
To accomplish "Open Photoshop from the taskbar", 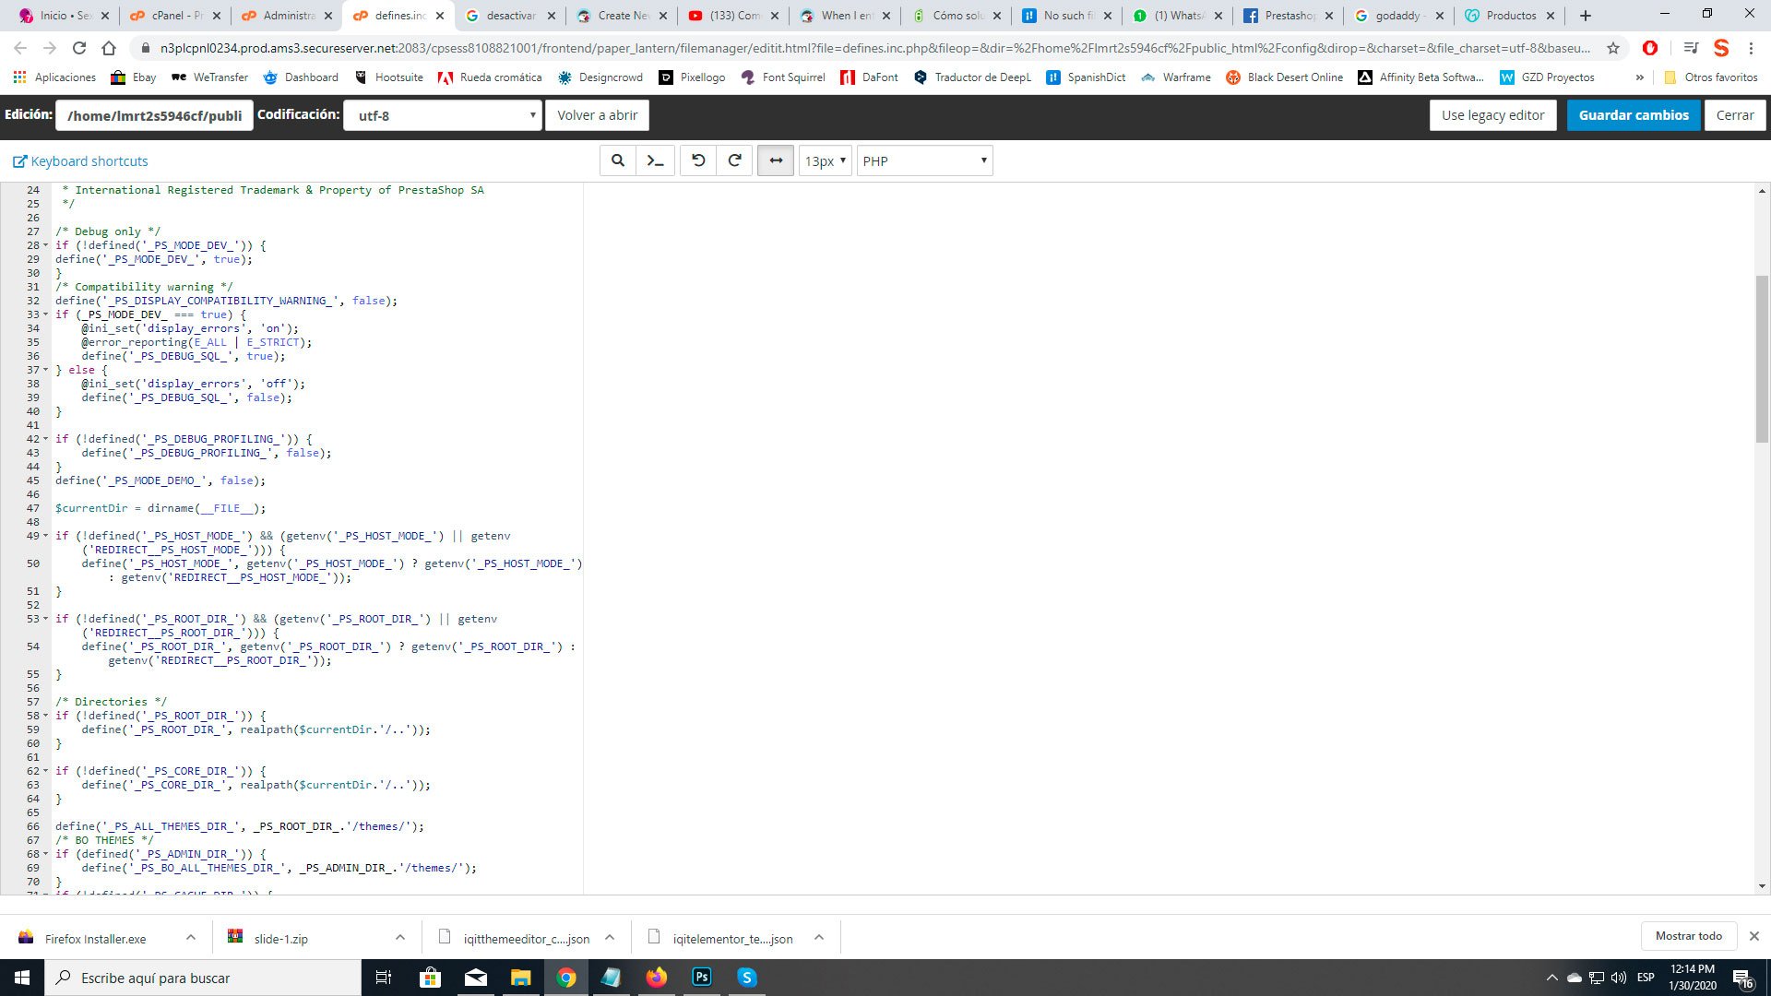I will coord(702,978).
